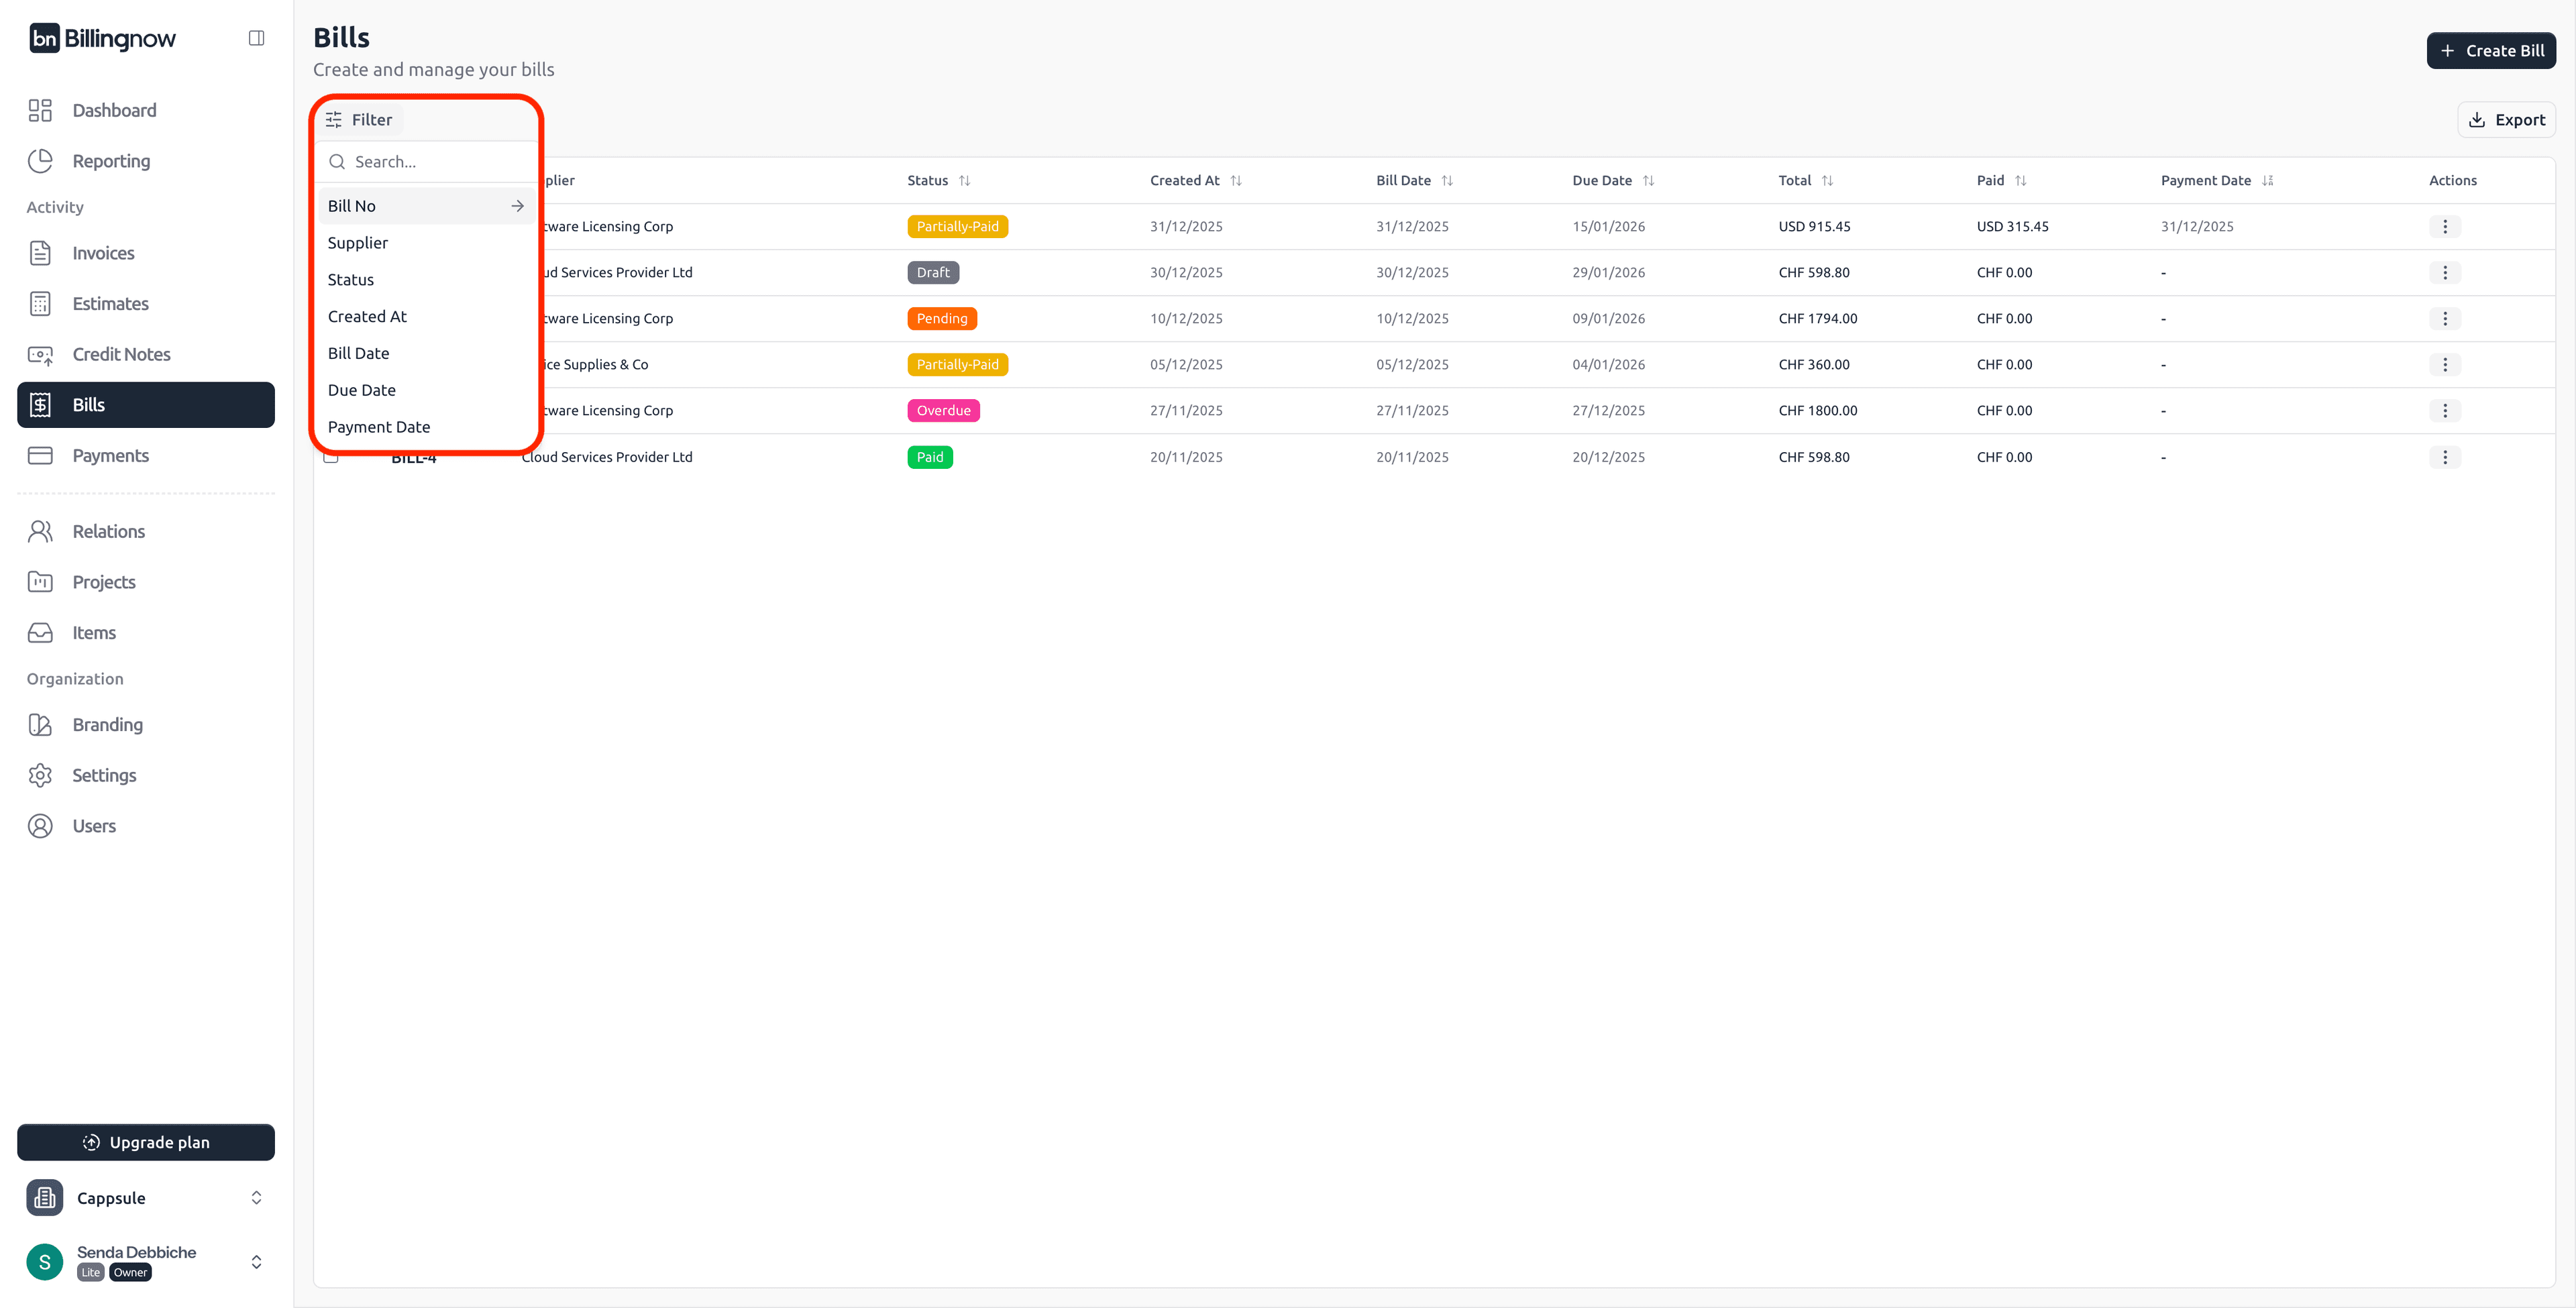Choose Supplier in filter list
The image size is (2576, 1308).
pos(358,243)
